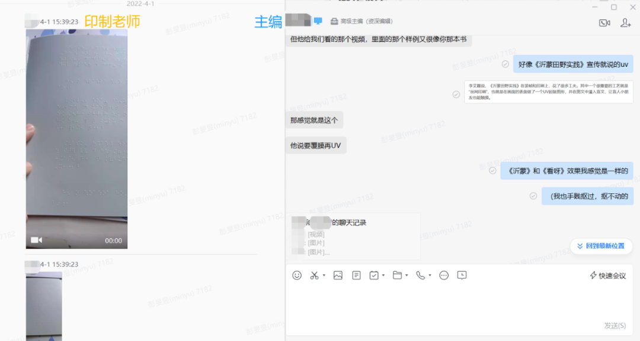This screenshot has height=341, width=640.
Task: Expand the file folder dropdown arrow
Action: pyautogui.click(x=407, y=275)
